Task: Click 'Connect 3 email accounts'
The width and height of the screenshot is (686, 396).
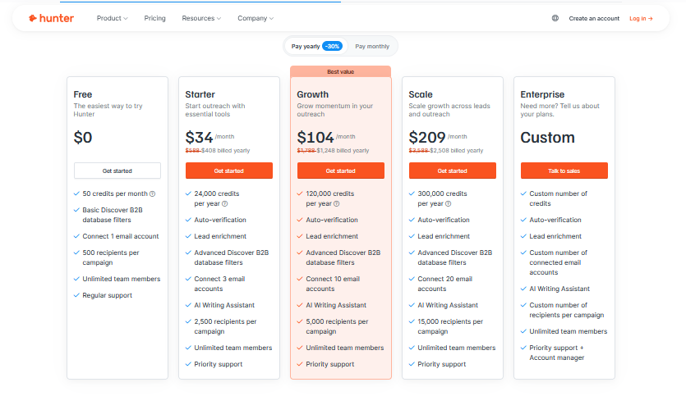Action: click(219, 284)
